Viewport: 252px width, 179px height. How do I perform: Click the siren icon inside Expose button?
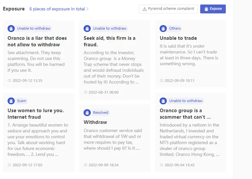pyautogui.click(x=206, y=9)
